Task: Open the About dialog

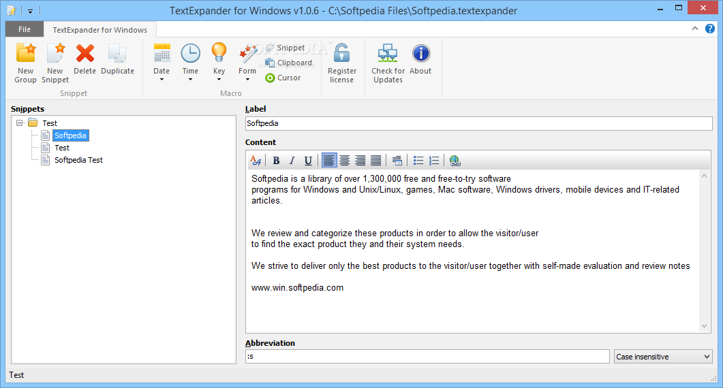Action: point(420,59)
